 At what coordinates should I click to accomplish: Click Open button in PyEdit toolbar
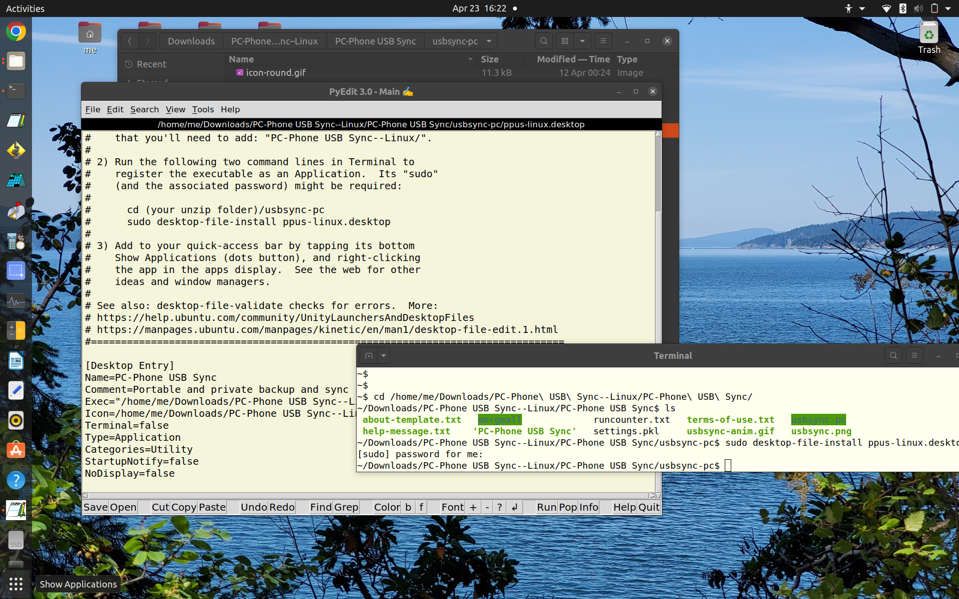point(123,507)
